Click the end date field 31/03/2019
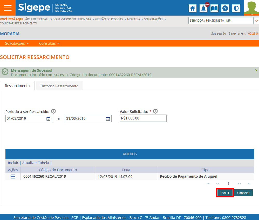The width and height of the screenshot is (259, 220). pos(88,118)
